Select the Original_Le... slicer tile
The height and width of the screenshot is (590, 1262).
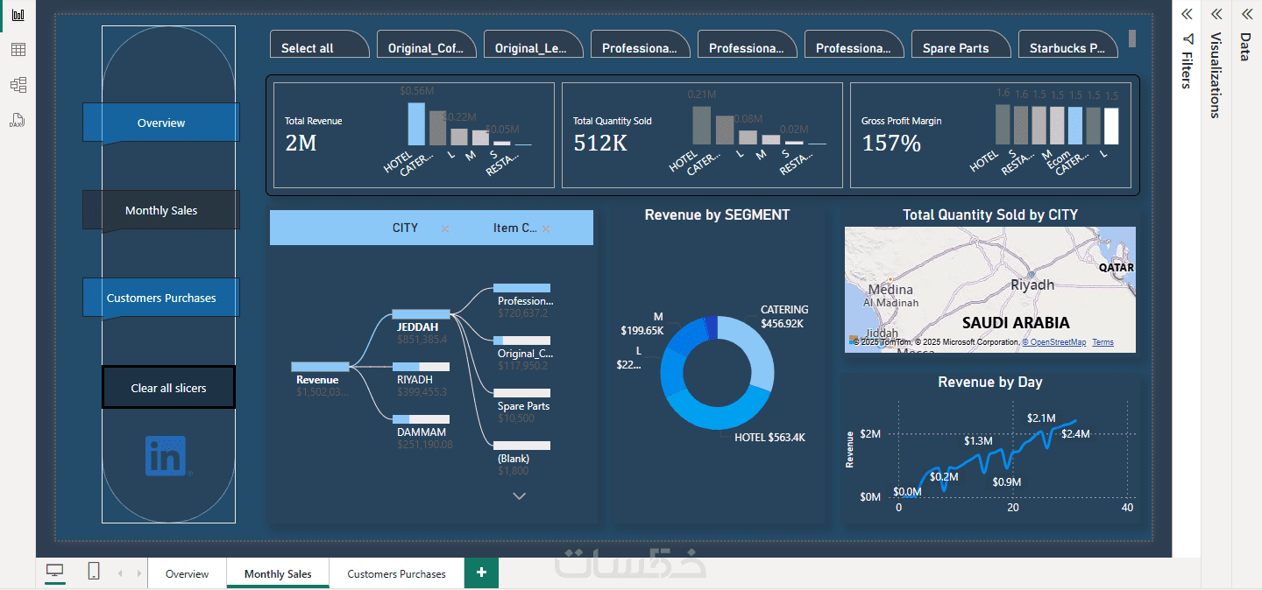pos(534,45)
